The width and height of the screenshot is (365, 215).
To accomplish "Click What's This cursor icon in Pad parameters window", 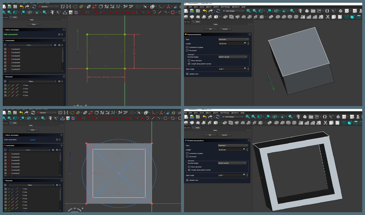I will [x=334, y=11].
